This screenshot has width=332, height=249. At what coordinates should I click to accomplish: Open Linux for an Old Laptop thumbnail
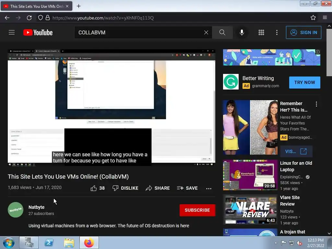[250, 175]
